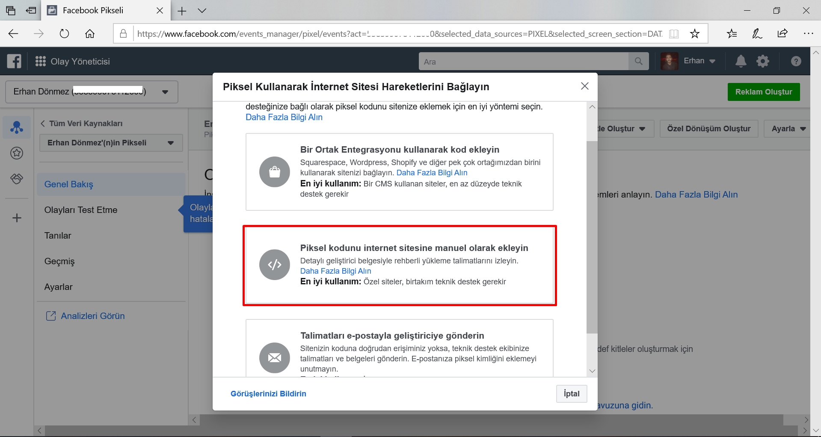Viewport: 821px width, 437px height.
Task: Choose Talimatları e-postayla geliştiriciye gönderin option
Action: 400,348
